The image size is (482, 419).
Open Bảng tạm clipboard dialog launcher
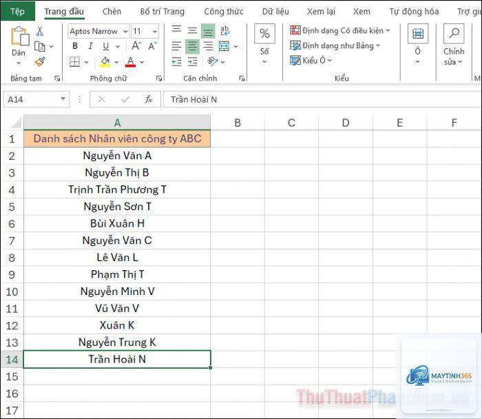point(57,79)
